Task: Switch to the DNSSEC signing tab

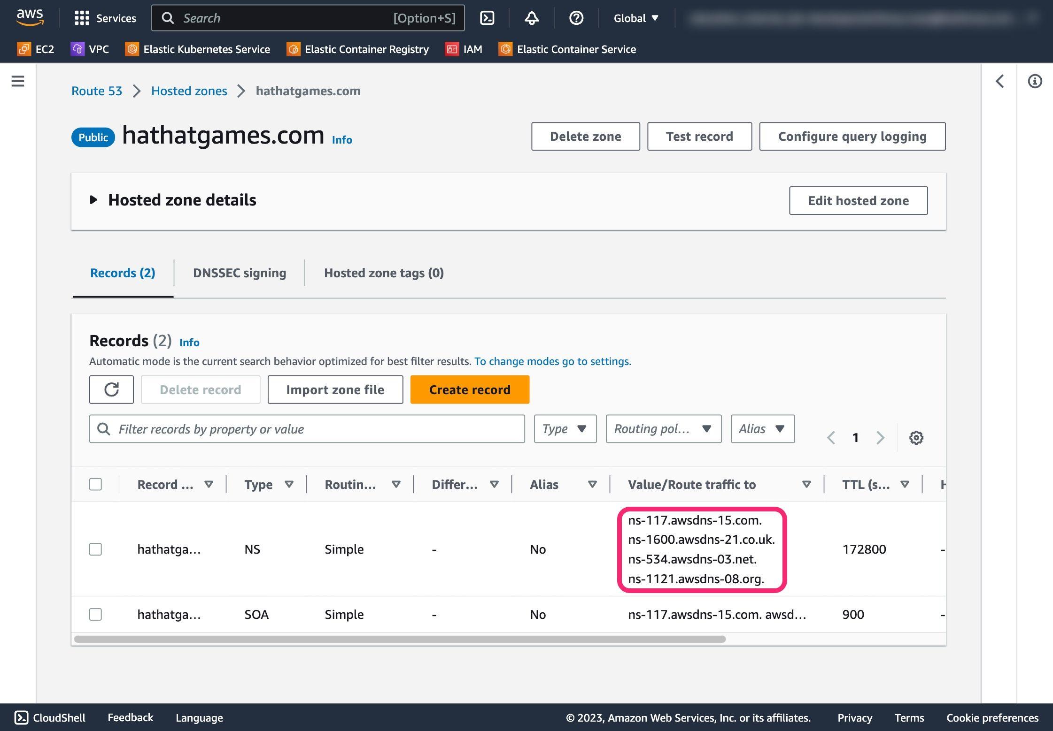Action: pyautogui.click(x=239, y=273)
